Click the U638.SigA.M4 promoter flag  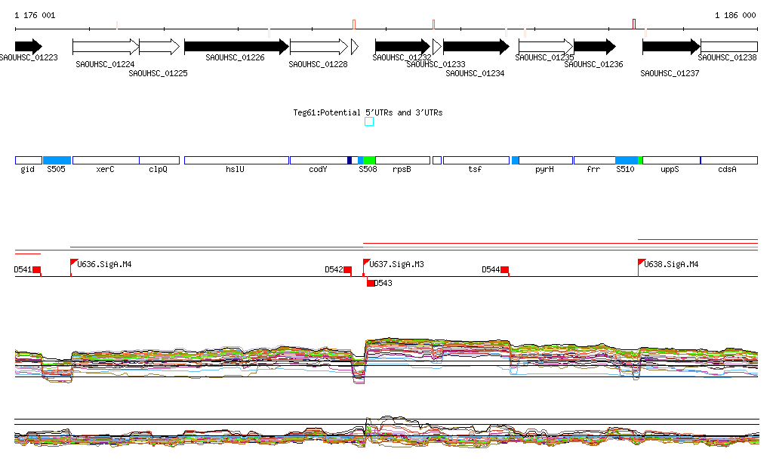tap(642, 263)
